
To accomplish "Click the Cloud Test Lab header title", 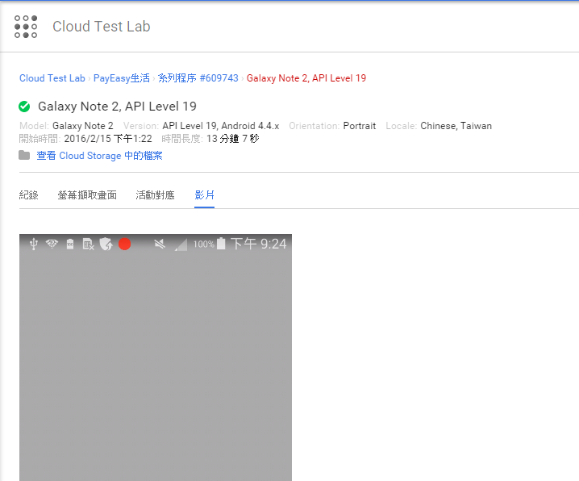I will click(101, 27).
